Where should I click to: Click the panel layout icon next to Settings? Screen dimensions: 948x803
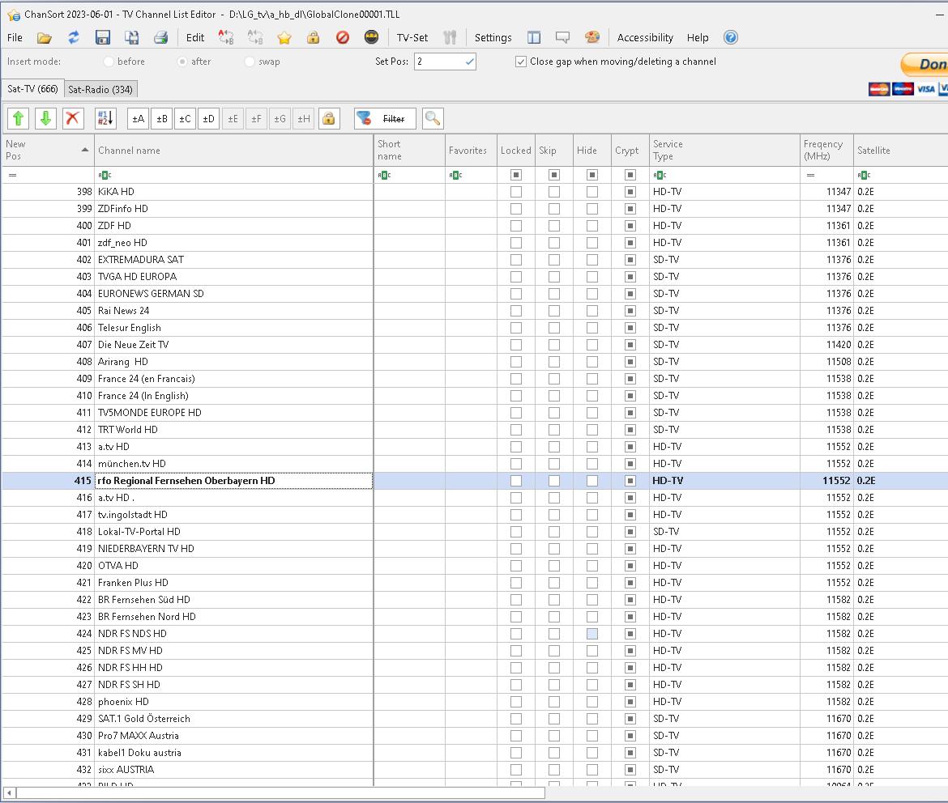coord(534,37)
